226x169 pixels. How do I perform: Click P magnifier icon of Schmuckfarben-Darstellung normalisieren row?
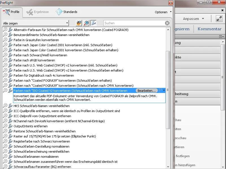[x=5, y=146]
